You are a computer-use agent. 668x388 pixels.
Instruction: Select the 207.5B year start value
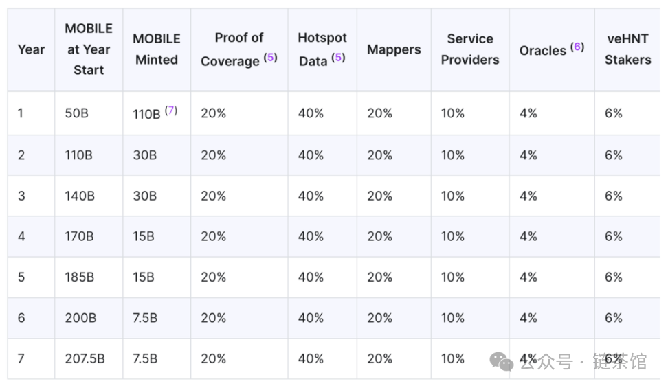[x=85, y=358]
